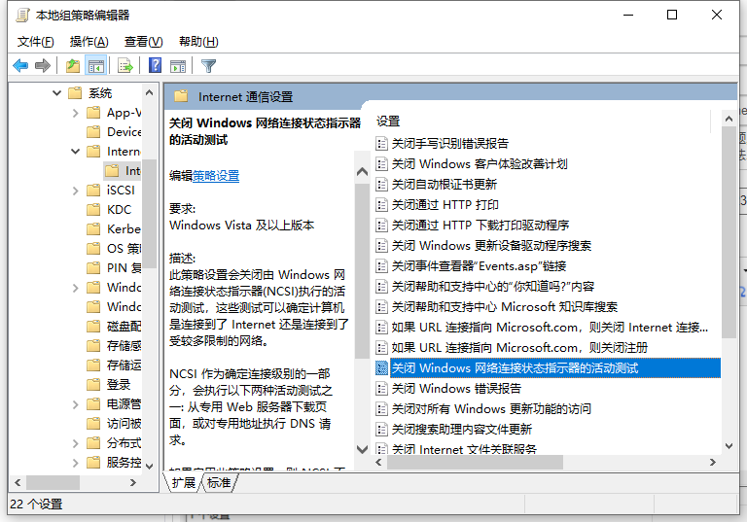The width and height of the screenshot is (747, 522).
Task: Click the icon of the highlighted 网络连接状态指示器 policy
Action: [x=381, y=368]
